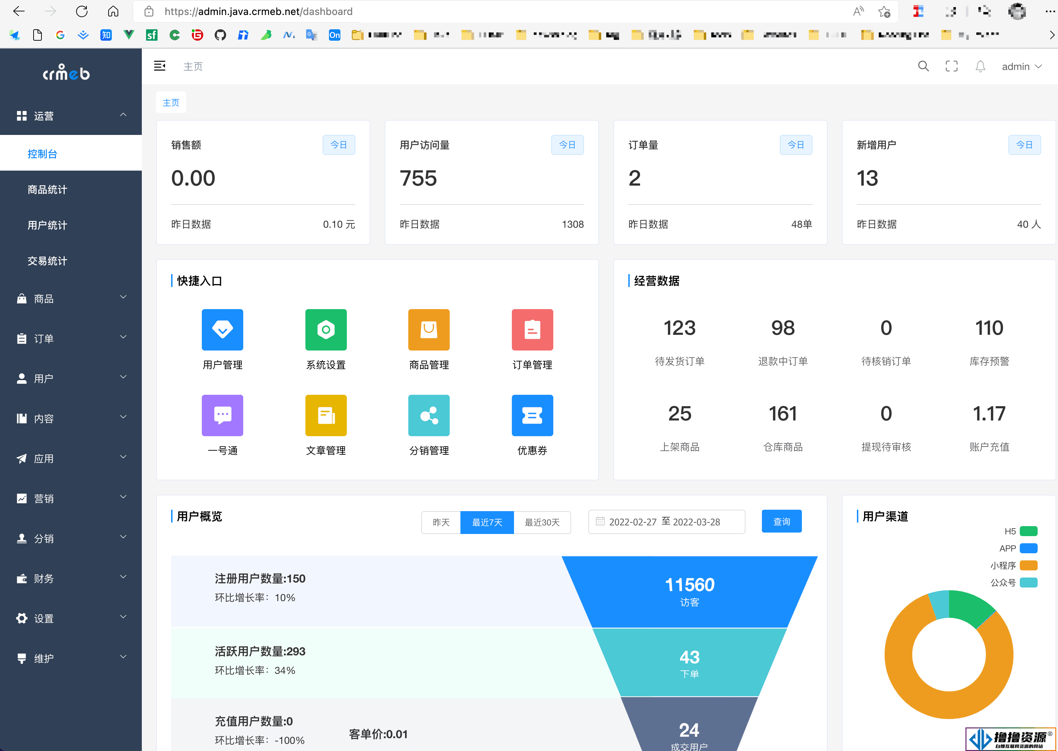Click the calendar icon in date range field
Viewport: 1058px width, 751px height.
tap(600, 521)
